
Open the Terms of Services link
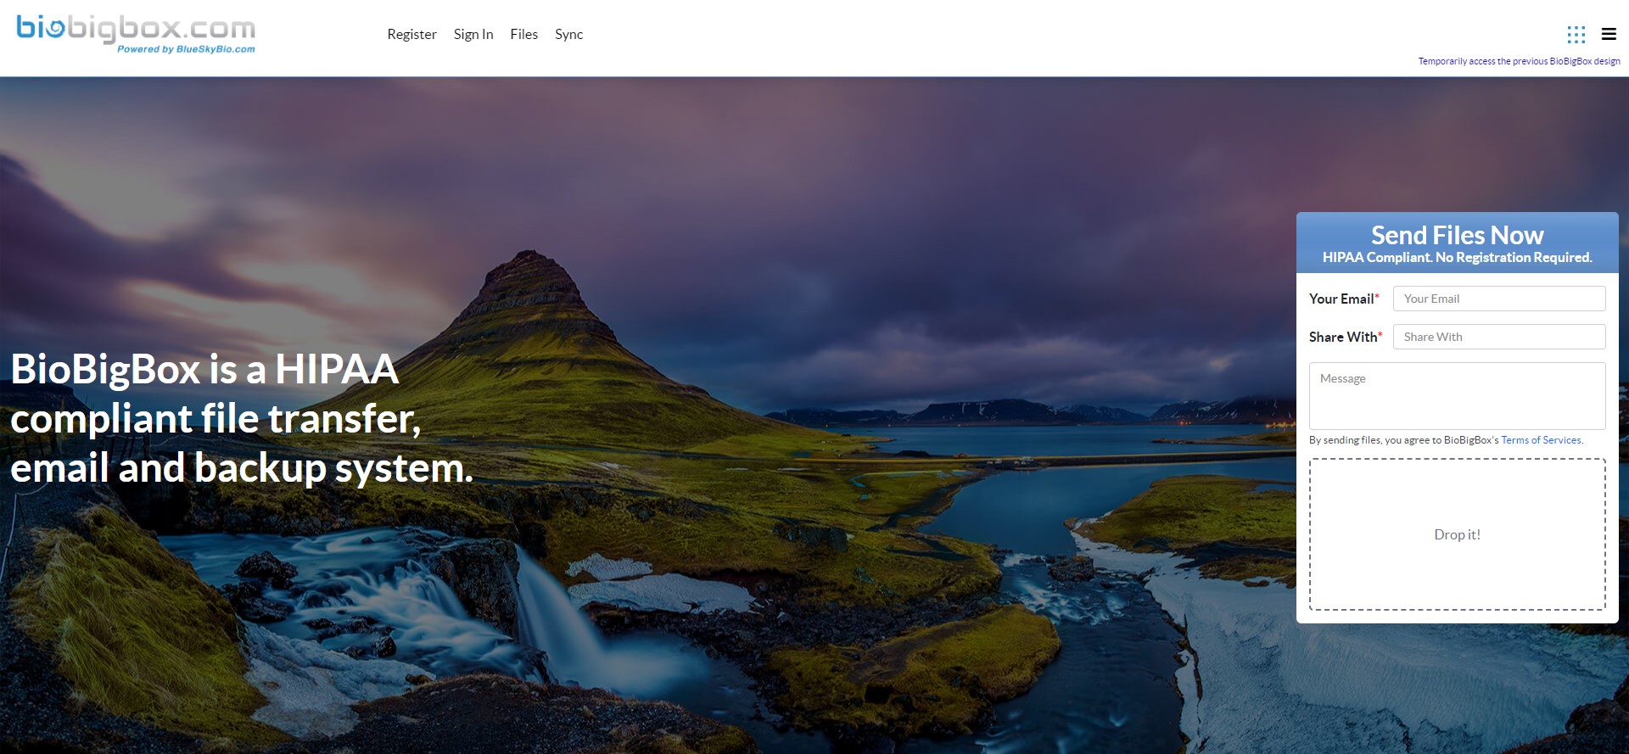coord(1542,440)
